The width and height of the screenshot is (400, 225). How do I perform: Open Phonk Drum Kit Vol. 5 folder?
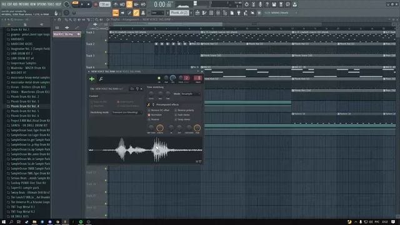click(25, 111)
